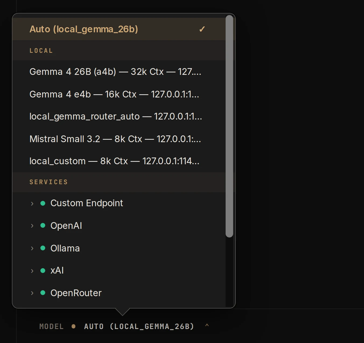Pick the local_gemma_router_auto model

pos(119,116)
